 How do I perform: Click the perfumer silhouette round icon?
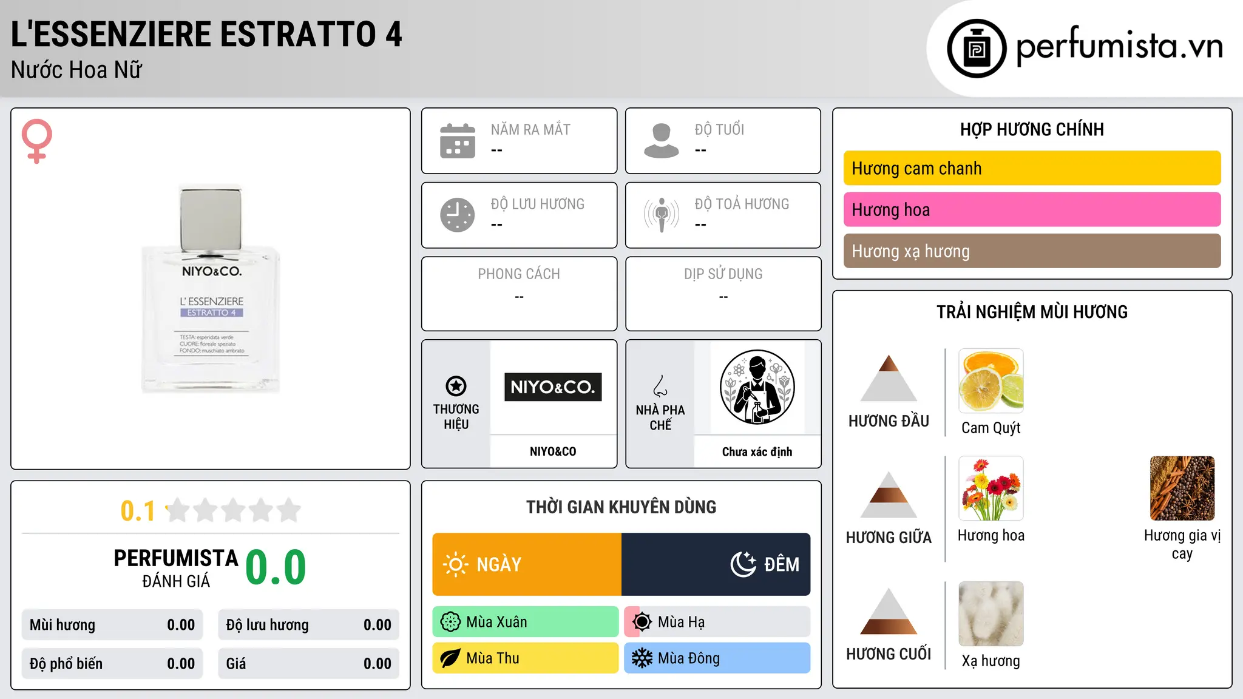[x=757, y=387]
